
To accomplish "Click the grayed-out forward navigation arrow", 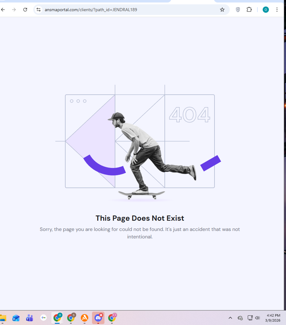I will tap(14, 10).
